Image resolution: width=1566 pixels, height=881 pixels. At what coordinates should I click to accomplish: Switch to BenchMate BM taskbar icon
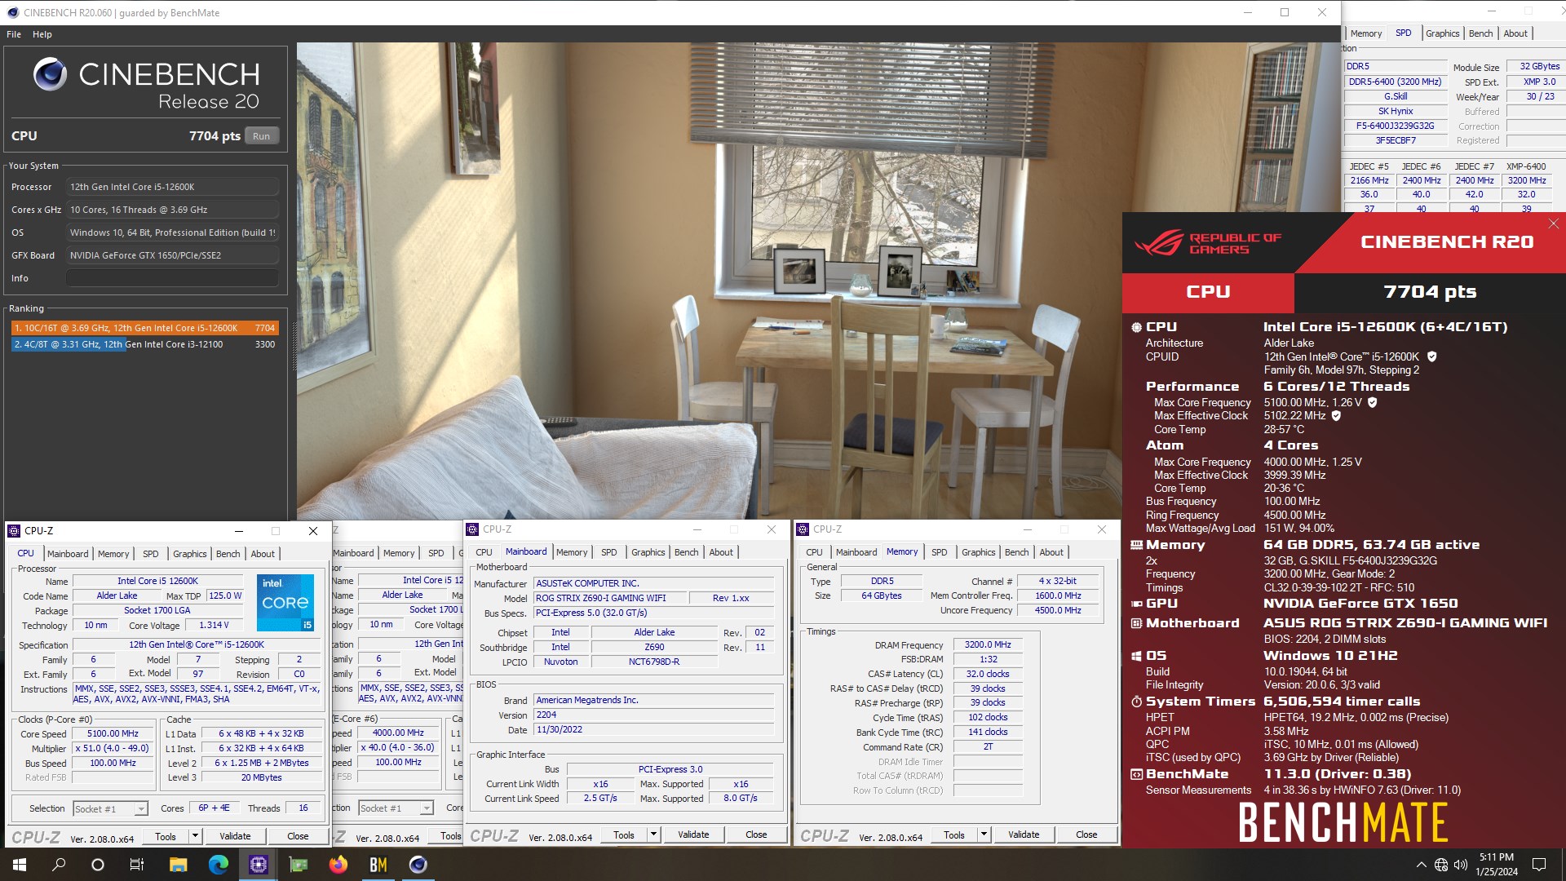[x=378, y=865]
